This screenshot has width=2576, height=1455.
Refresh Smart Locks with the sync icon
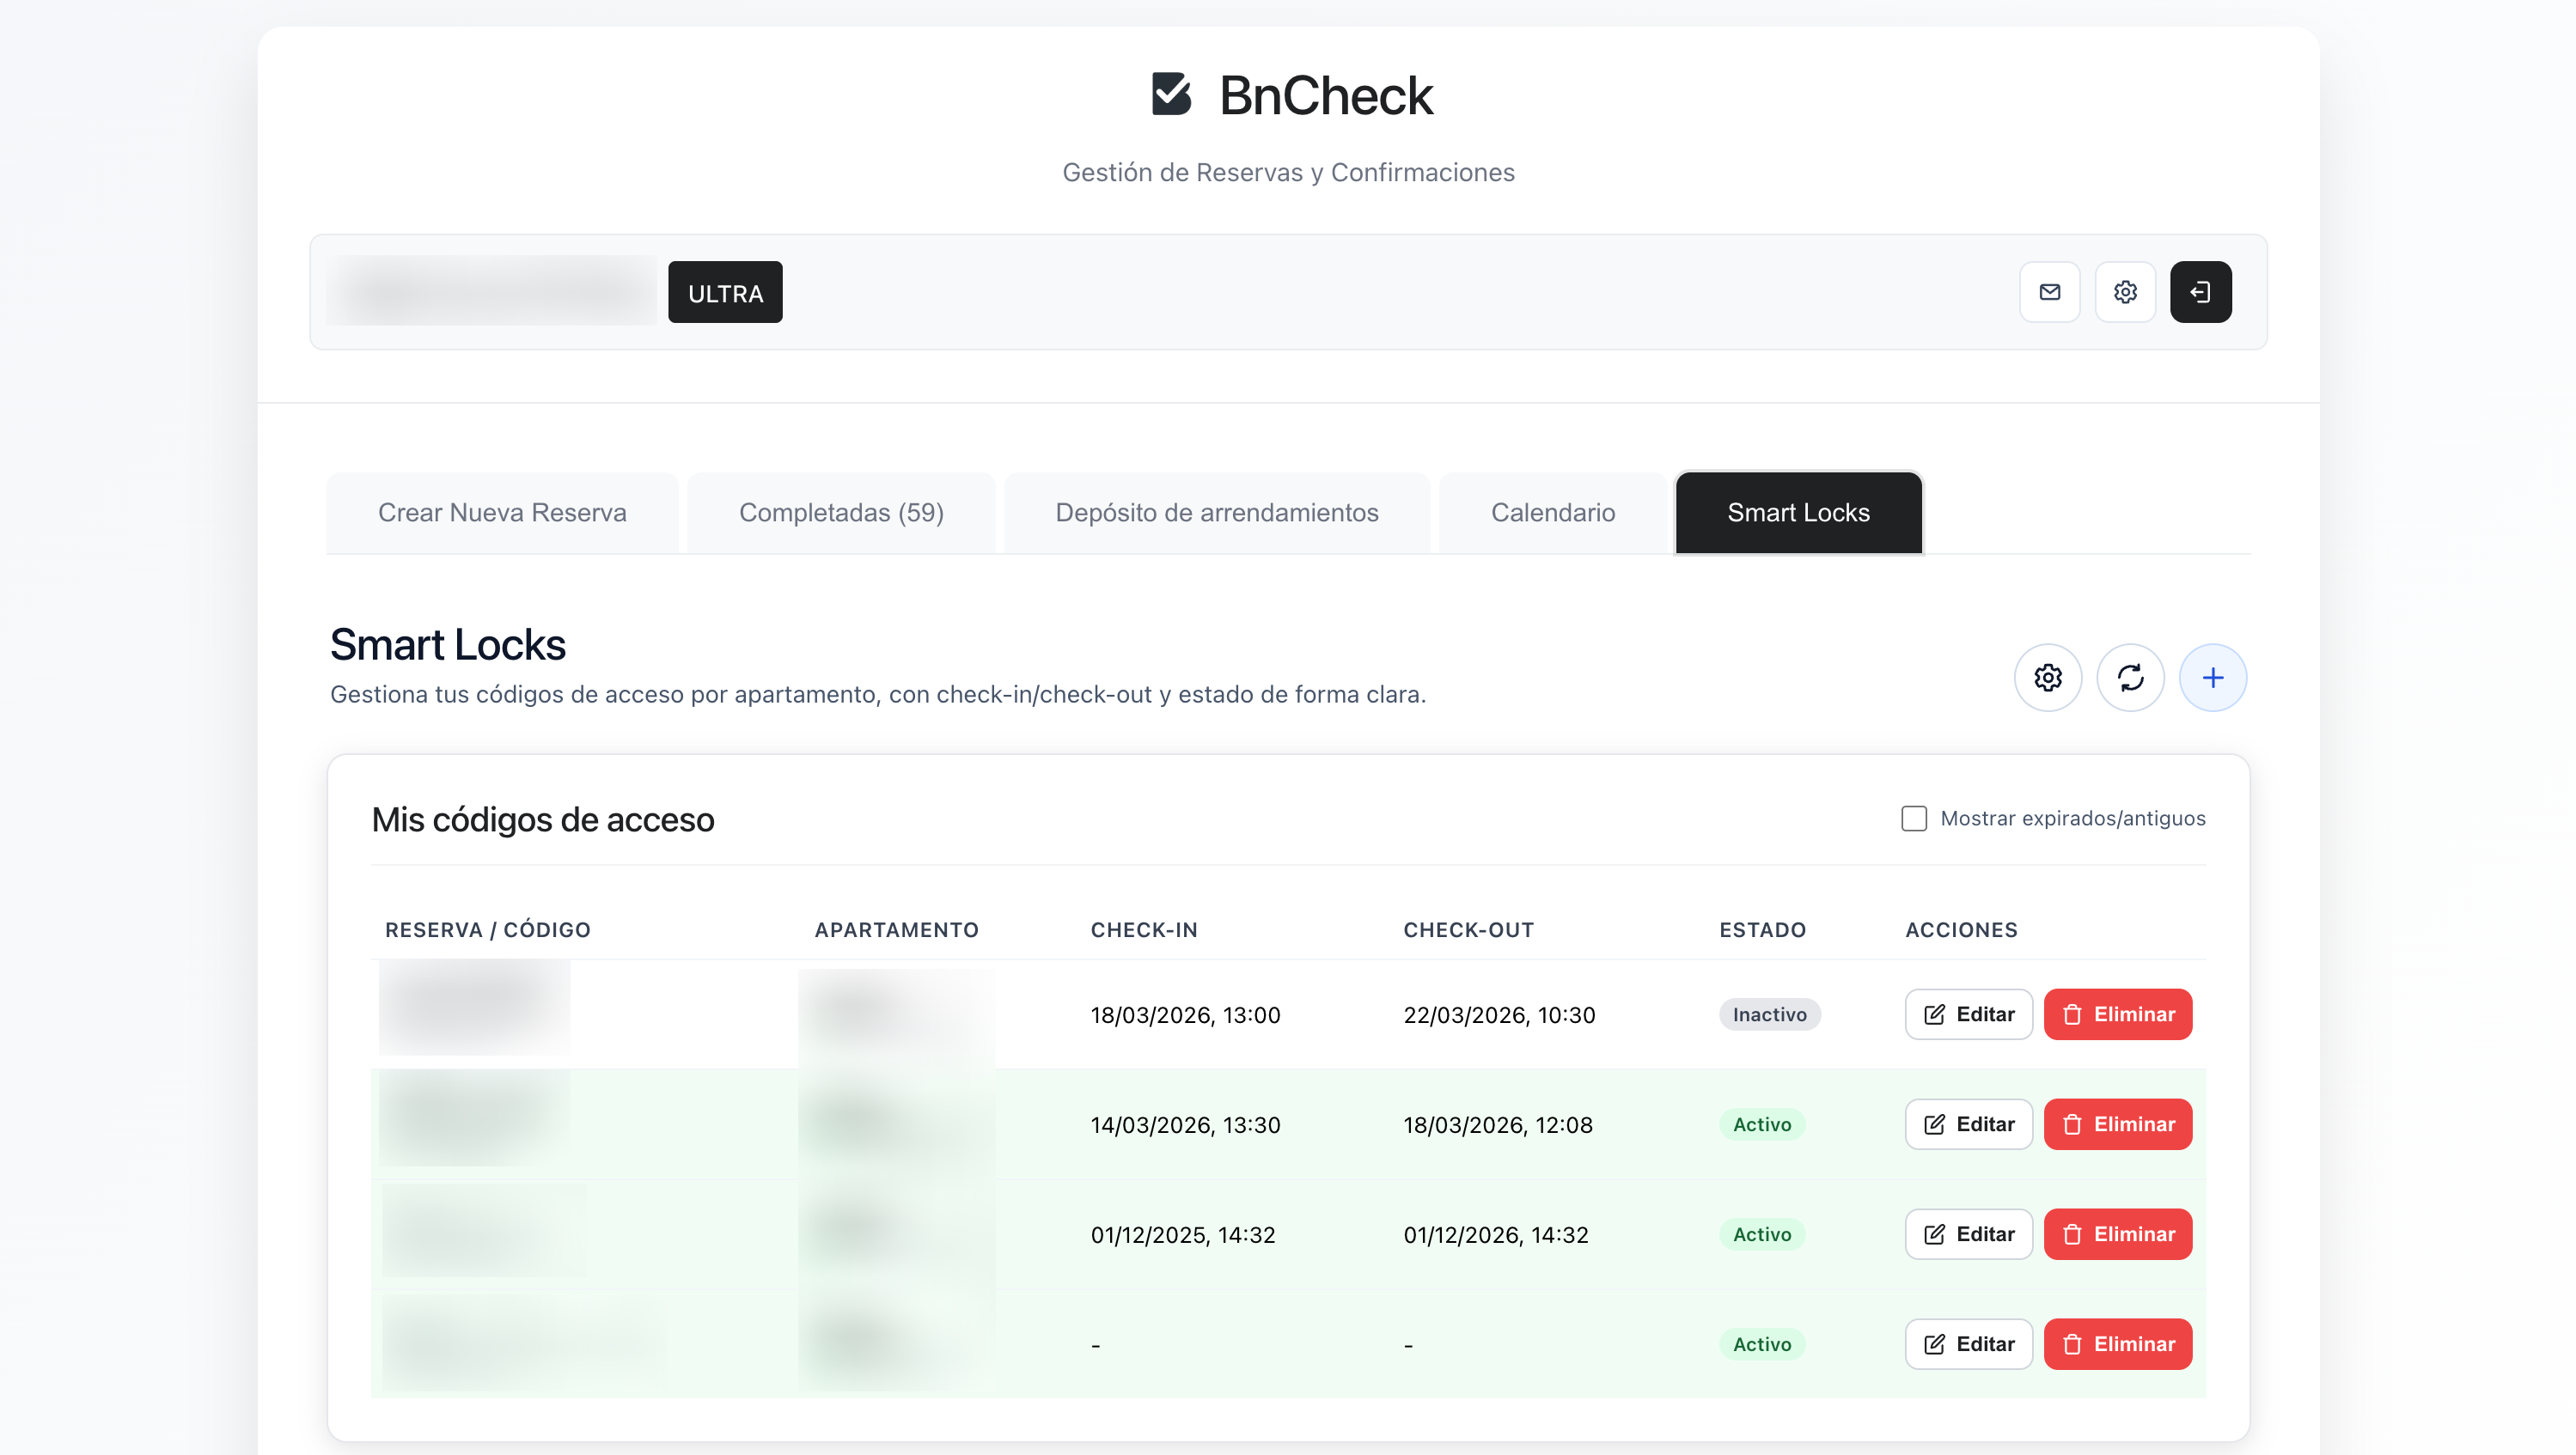point(2130,678)
